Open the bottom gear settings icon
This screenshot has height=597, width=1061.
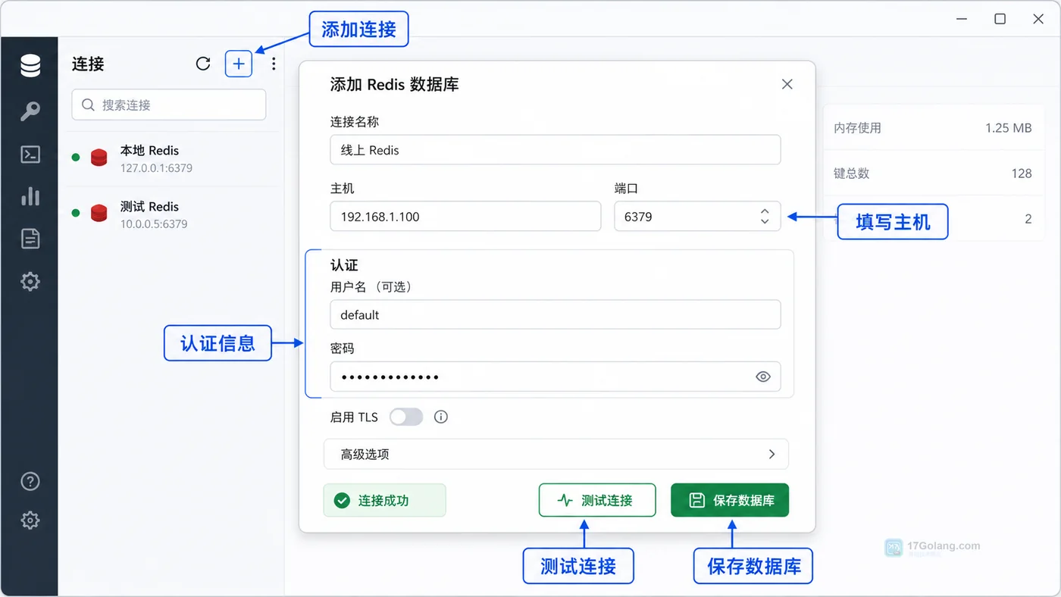pos(30,520)
